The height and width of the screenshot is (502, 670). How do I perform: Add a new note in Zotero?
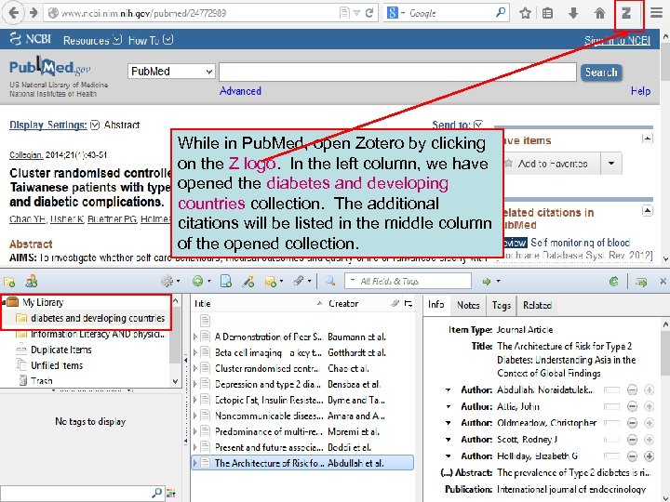click(x=274, y=282)
